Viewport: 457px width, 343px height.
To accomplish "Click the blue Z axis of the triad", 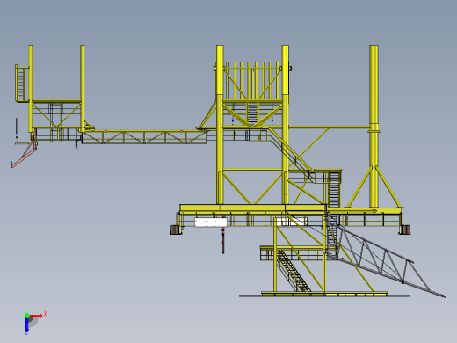I will click(x=26, y=325).
